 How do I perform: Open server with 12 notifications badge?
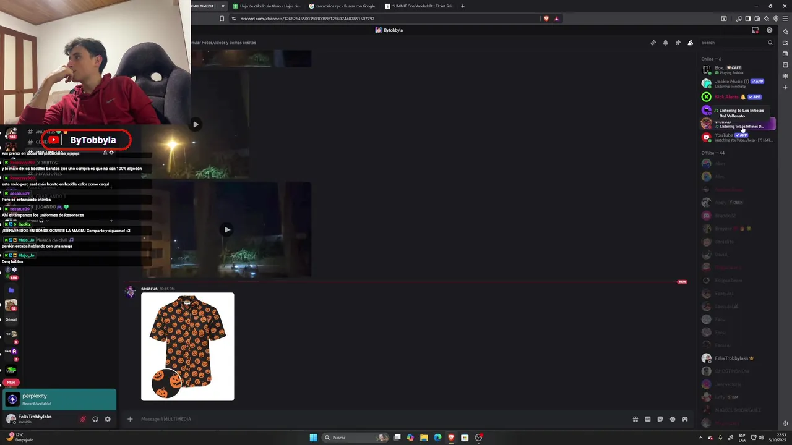pyautogui.click(x=11, y=305)
